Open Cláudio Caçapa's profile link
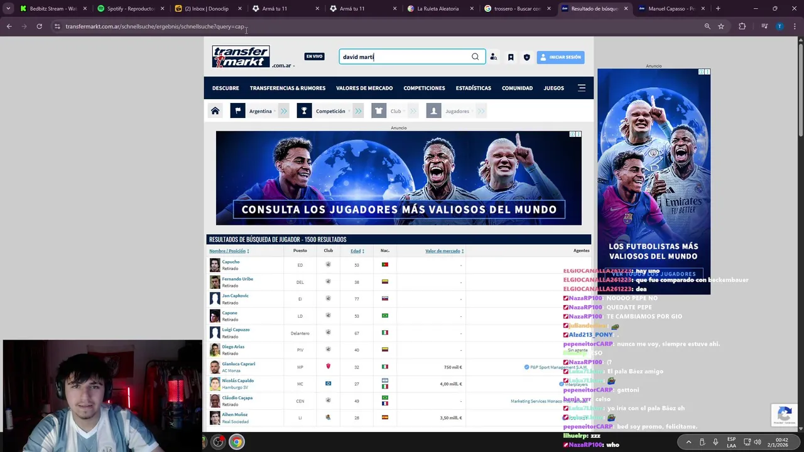This screenshot has width=804, height=452. coord(237,397)
